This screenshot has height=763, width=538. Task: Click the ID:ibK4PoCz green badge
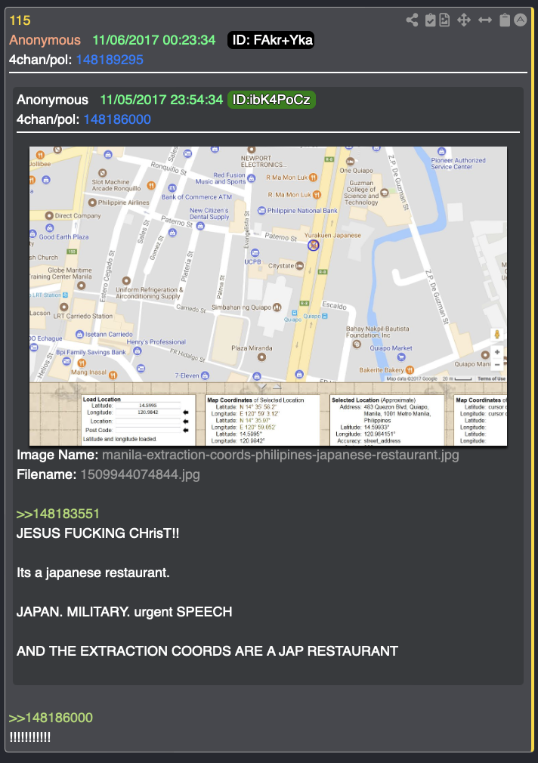tap(272, 100)
